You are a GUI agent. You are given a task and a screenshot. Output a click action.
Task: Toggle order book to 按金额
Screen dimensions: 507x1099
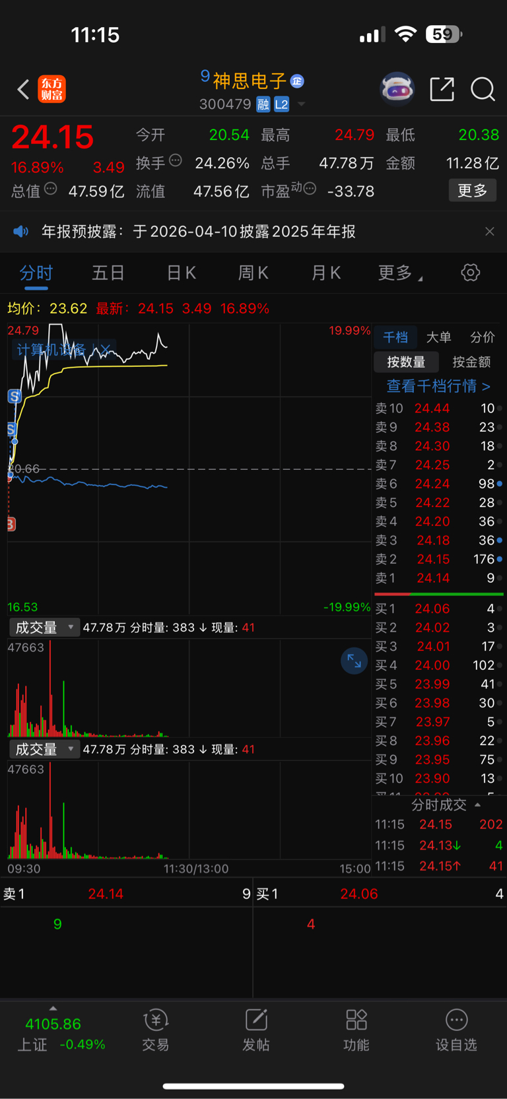coord(471,362)
